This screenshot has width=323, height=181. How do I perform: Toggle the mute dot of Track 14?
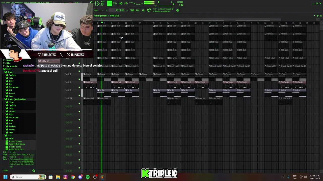[x=79, y=136]
